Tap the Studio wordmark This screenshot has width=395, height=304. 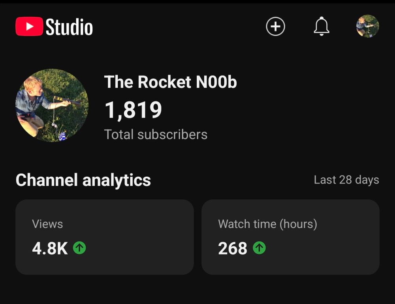(69, 27)
